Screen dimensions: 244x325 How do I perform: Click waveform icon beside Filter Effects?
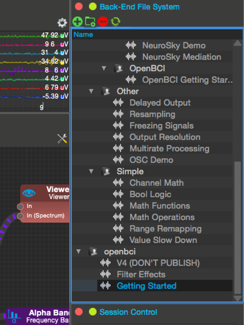(105, 274)
